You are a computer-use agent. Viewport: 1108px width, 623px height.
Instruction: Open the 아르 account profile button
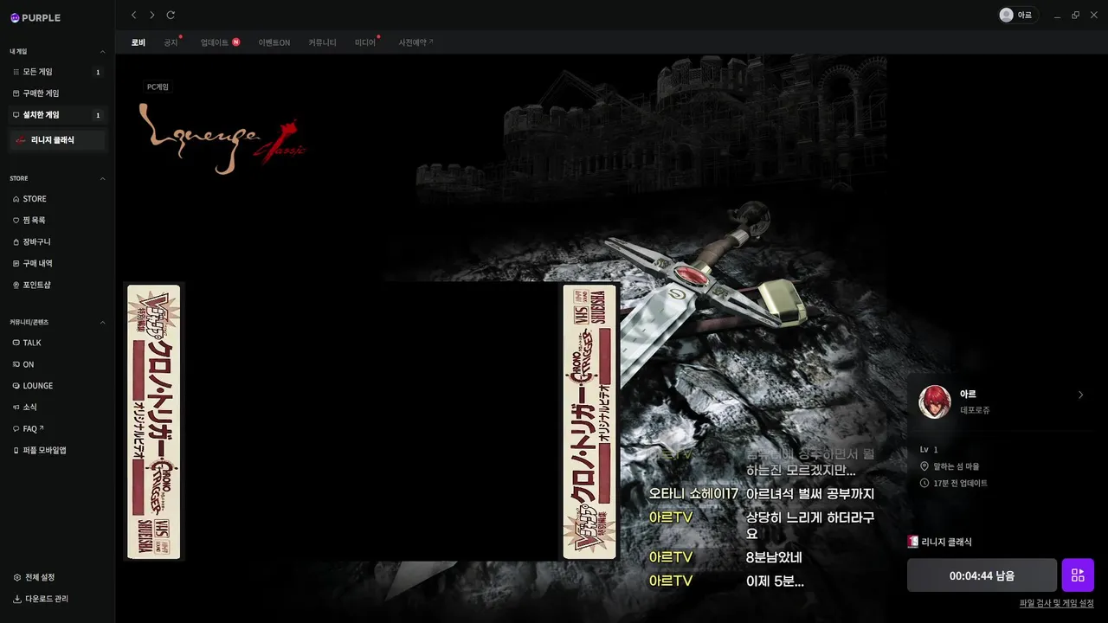(1017, 15)
